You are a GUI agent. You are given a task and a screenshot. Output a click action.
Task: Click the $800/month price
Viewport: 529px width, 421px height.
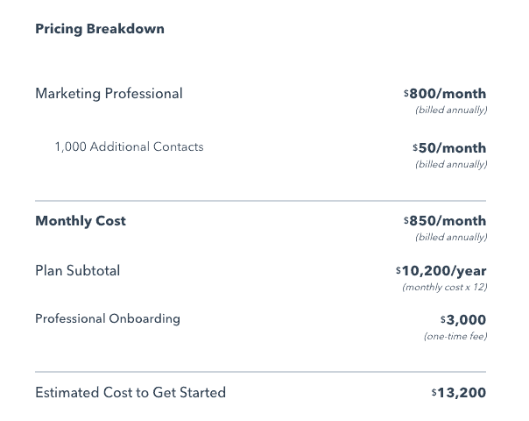pyautogui.click(x=446, y=94)
